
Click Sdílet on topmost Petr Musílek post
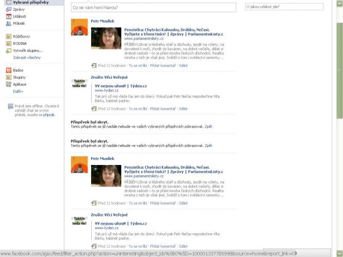click(x=183, y=65)
